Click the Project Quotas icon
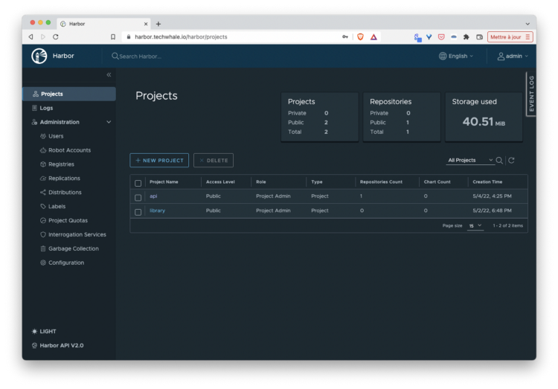 pyautogui.click(x=43, y=220)
